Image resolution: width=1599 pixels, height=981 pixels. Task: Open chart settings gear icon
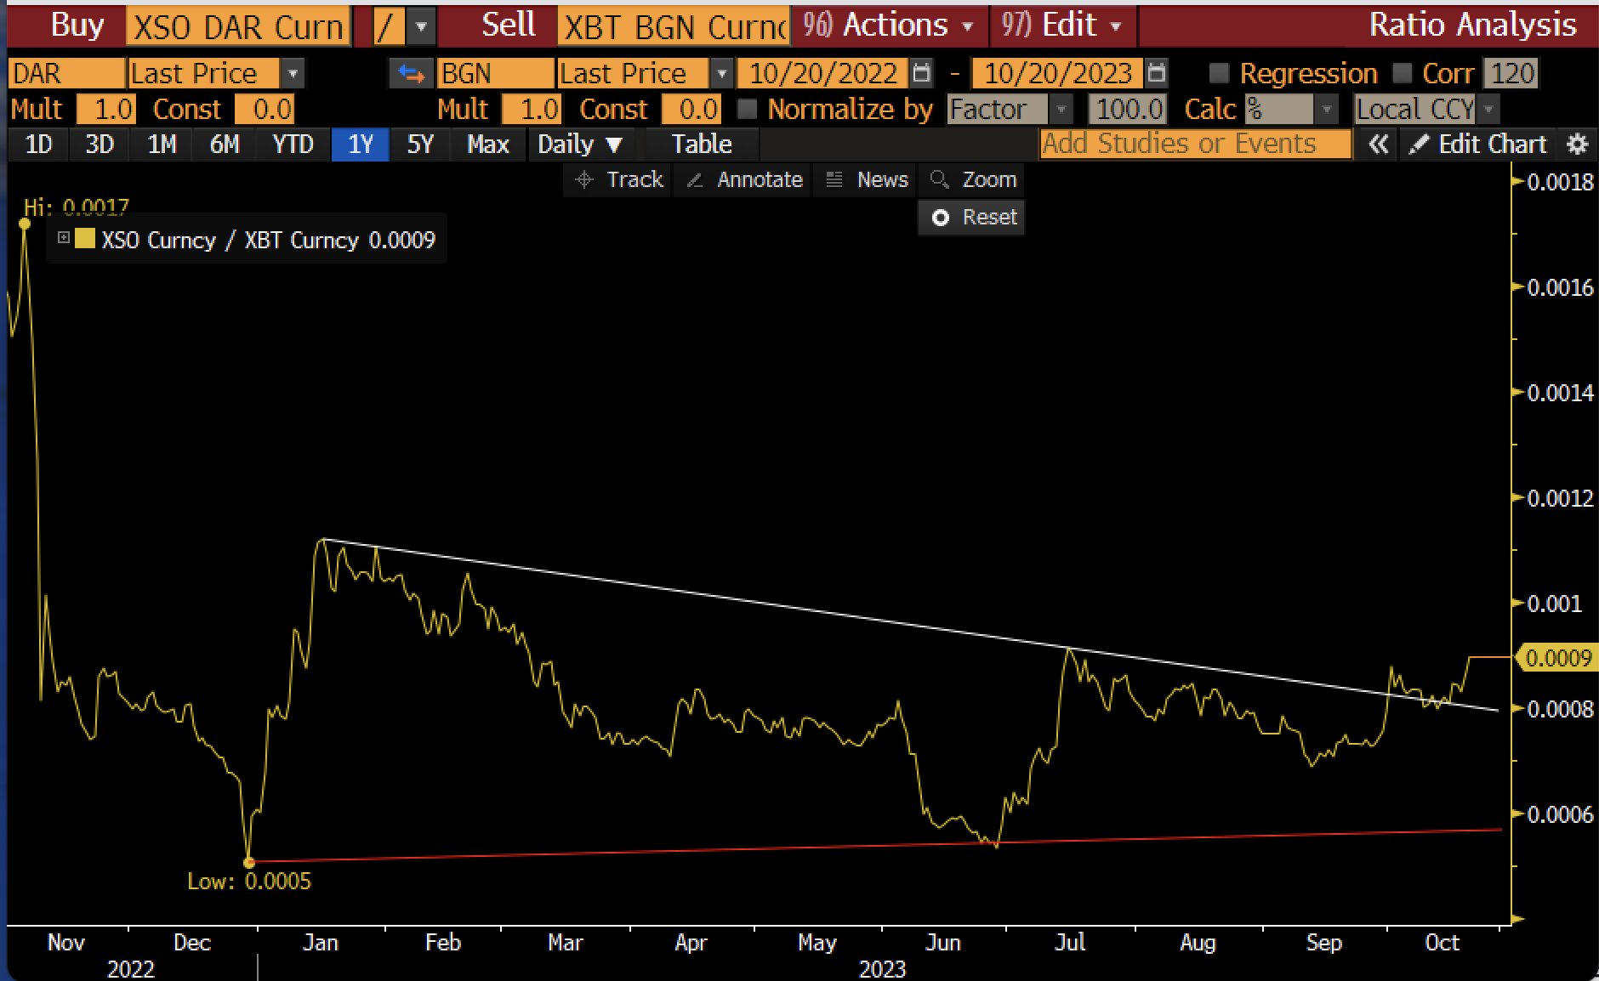pos(1578,145)
